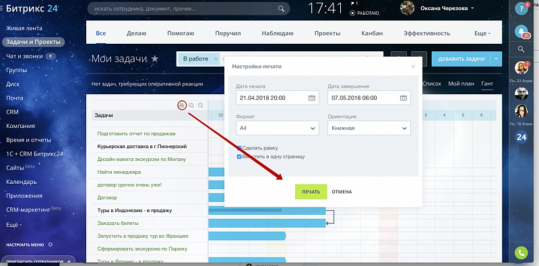This screenshot has height=266, width=539.
Task: Open Живая лента in sidebar
Action: [24, 28]
